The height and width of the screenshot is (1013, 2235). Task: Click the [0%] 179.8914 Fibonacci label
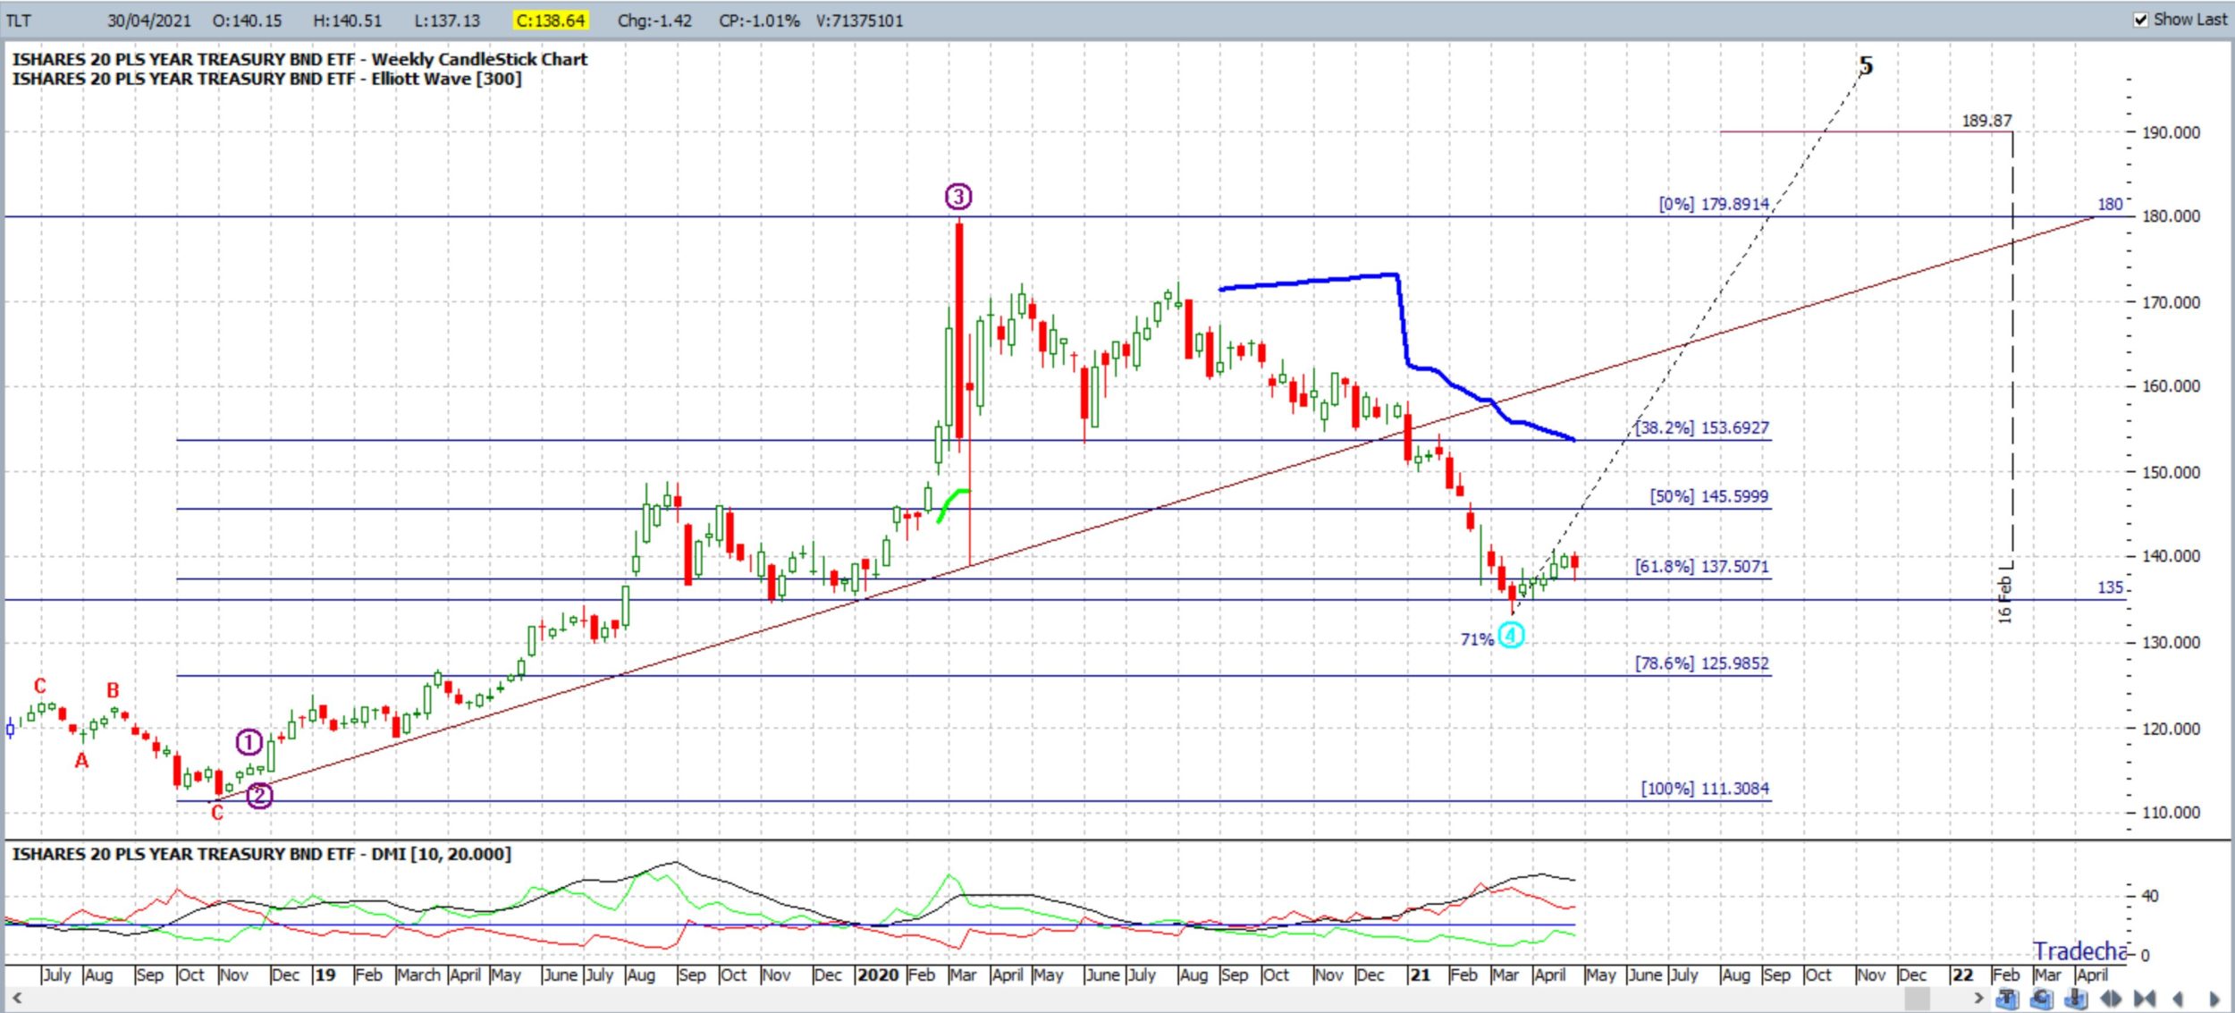coord(1714,204)
